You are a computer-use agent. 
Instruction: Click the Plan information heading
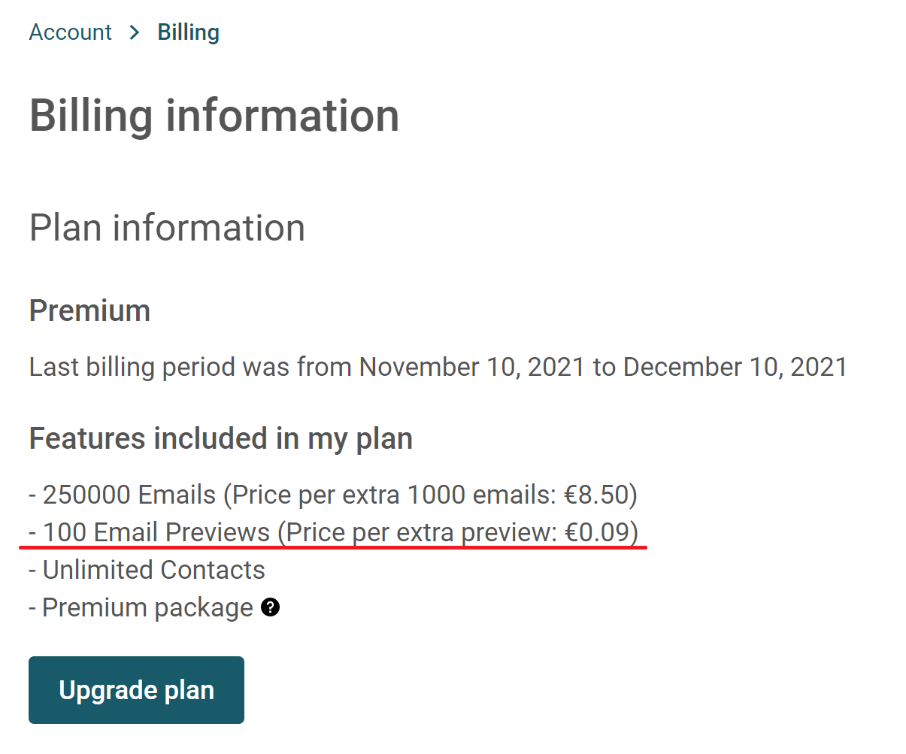(167, 228)
